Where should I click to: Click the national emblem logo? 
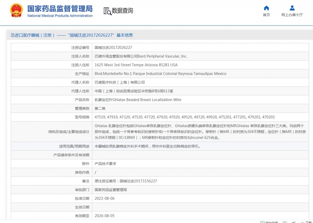pyautogui.click(x=16, y=10)
